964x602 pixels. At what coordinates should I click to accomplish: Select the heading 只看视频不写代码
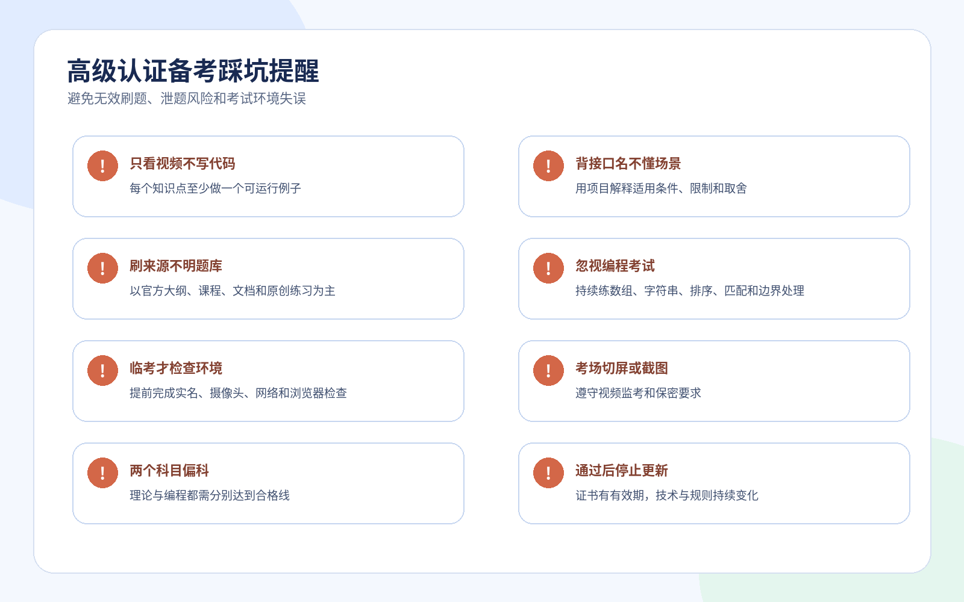pyautogui.click(x=183, y=164)
